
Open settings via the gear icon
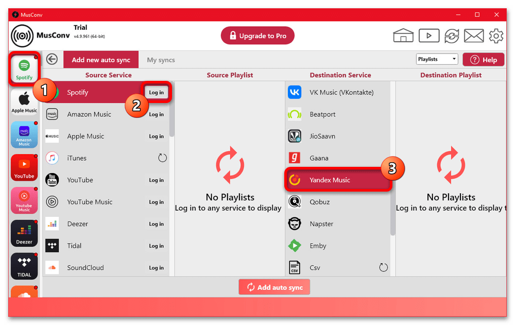click(496, 36)
